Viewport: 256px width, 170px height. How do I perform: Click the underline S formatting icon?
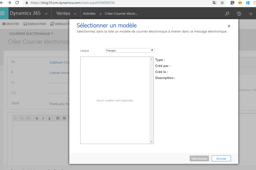pos(49,118)
